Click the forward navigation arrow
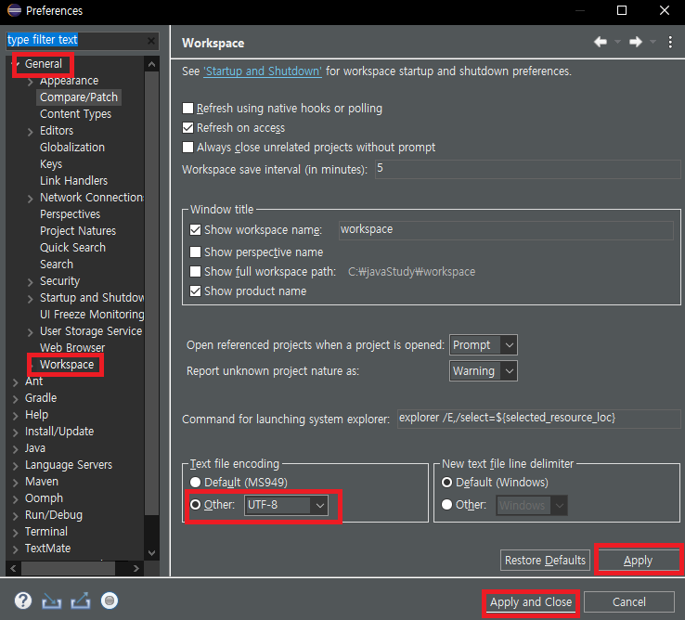Image resolution: width=685 pixels, height=620 pixels. 636,42
